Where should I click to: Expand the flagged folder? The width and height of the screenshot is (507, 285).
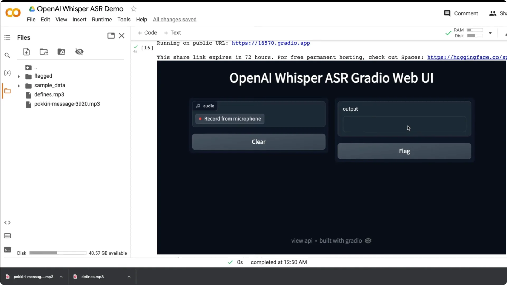pyautogui.click(x=18, y=76)
